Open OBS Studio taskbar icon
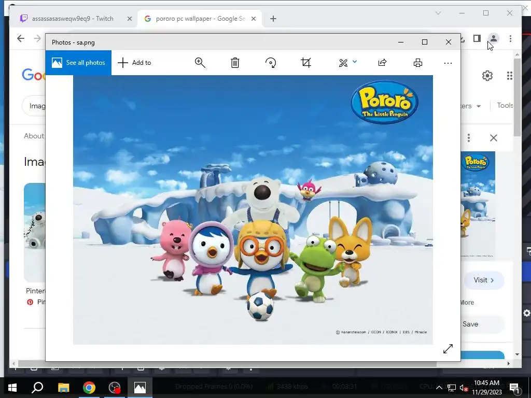The image size is (531, 398). pos(115,388)
